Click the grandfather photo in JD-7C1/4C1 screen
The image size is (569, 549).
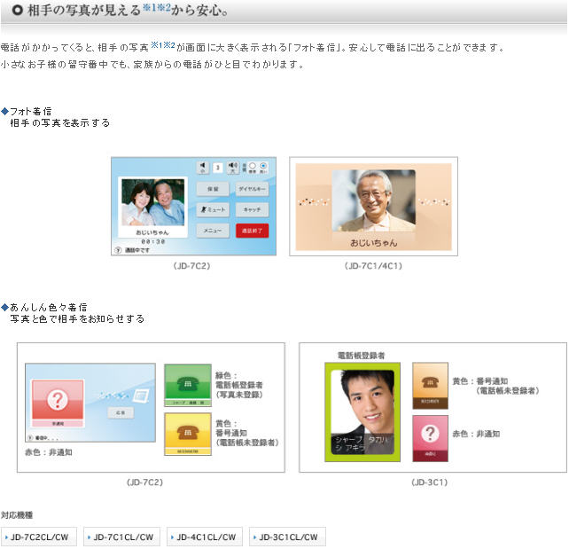[373, 201]
